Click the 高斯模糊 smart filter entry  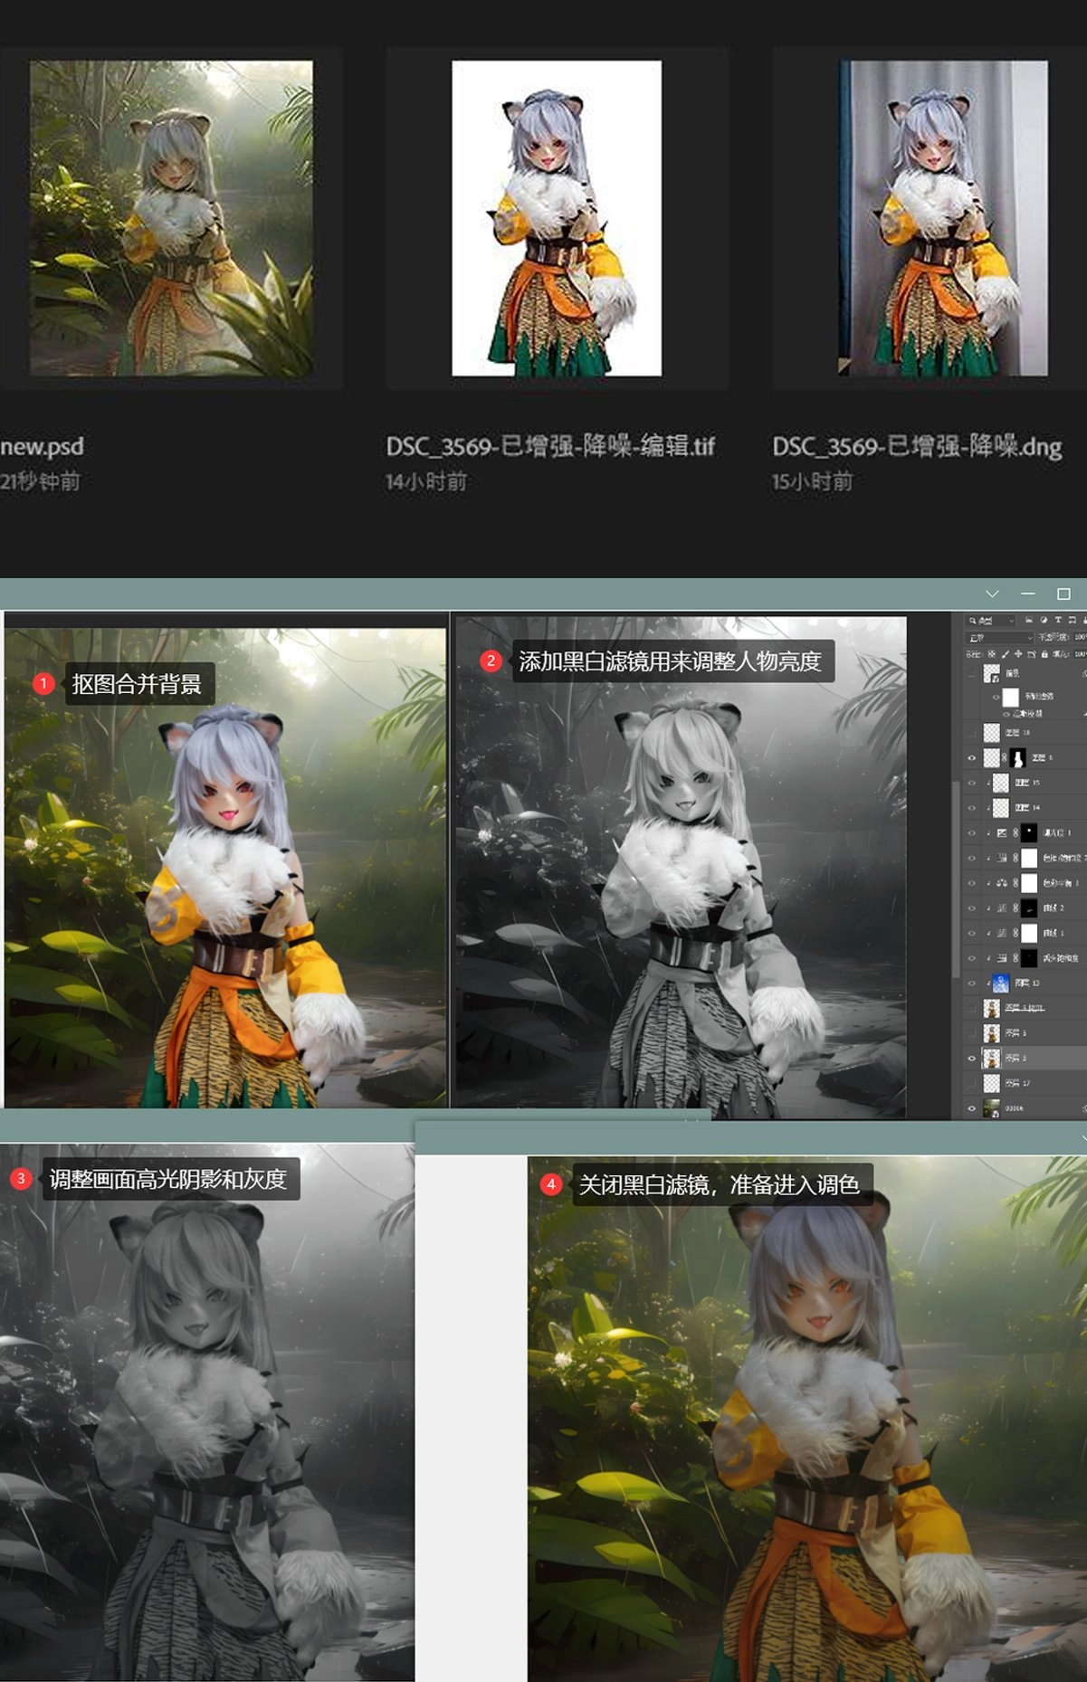point(1027,714)
